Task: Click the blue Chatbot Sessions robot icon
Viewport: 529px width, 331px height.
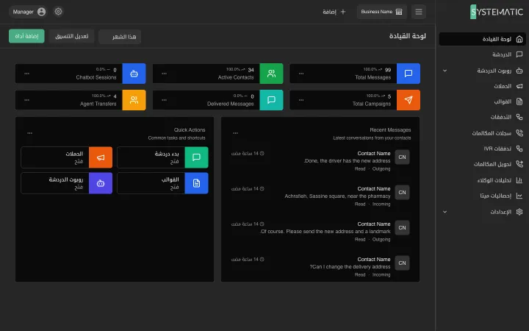Action: [134, 74]
